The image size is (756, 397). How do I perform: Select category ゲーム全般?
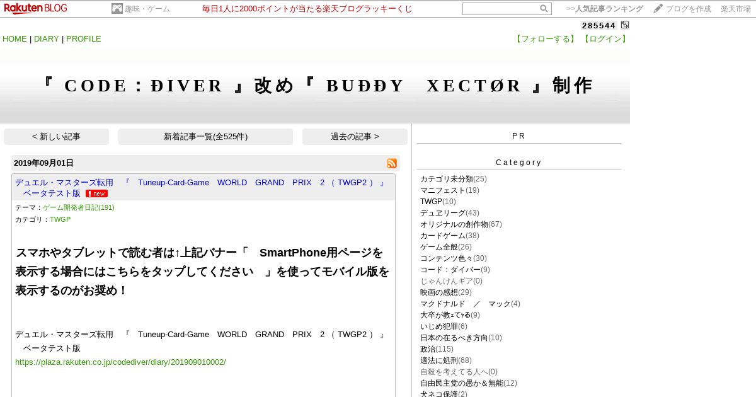point(439,247)
